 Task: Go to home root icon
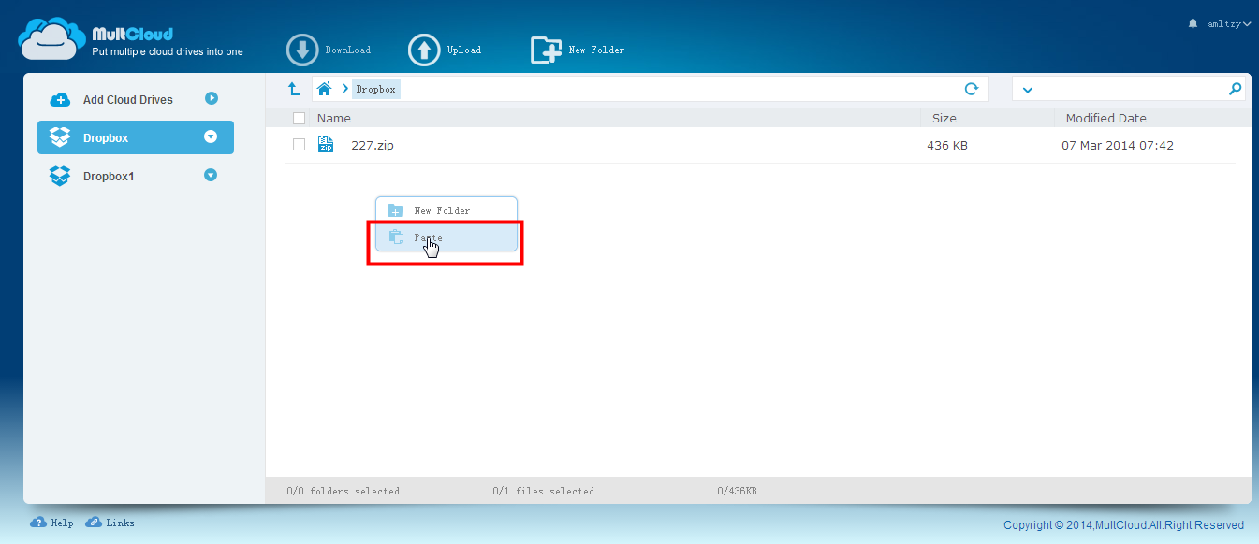(325, 89)
